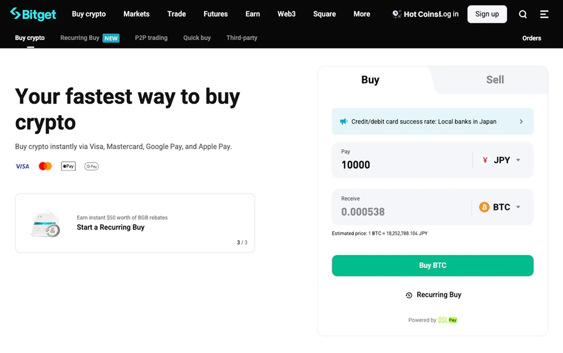The width and height of the screenshot is (563, 353).
Task: Click the Recurring Buy clock icon
Action: click(x=409, y=295)
